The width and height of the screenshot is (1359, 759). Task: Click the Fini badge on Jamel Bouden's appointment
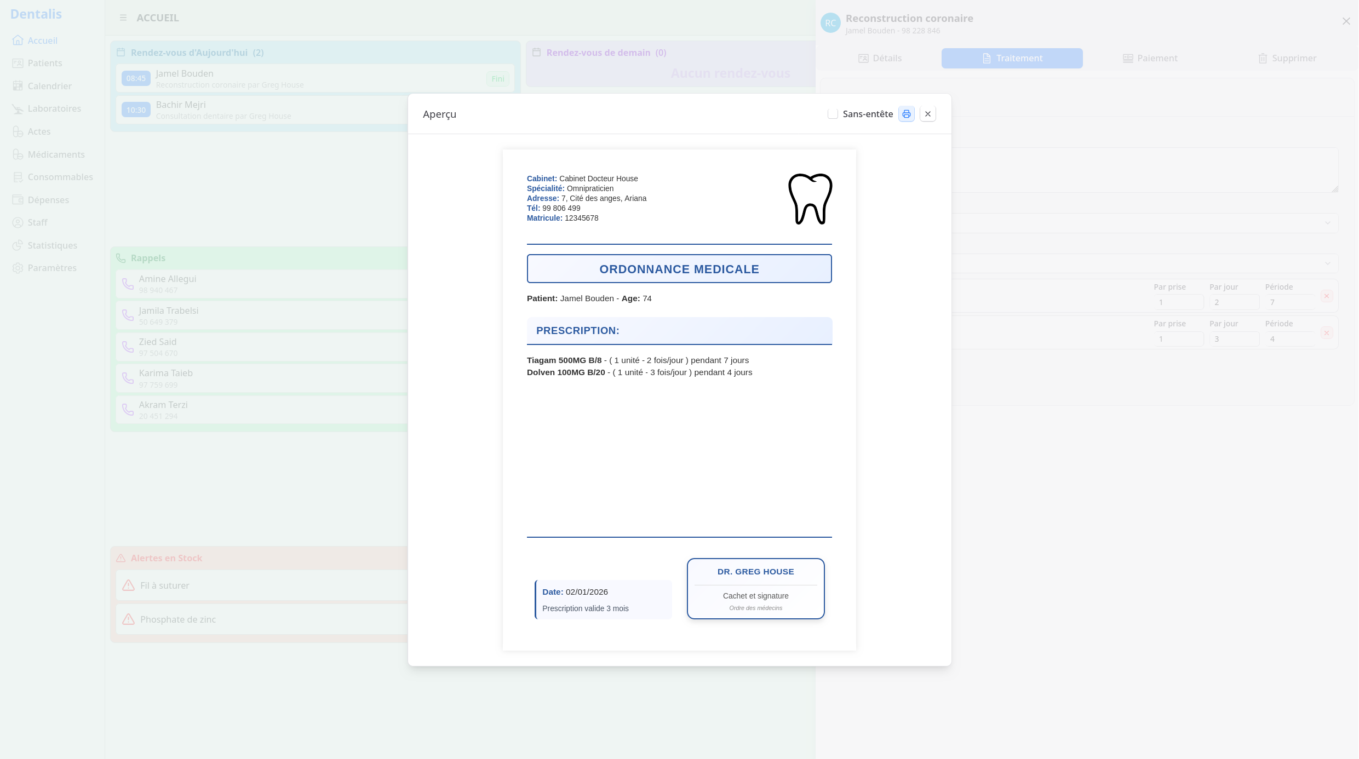click(497, 78)
